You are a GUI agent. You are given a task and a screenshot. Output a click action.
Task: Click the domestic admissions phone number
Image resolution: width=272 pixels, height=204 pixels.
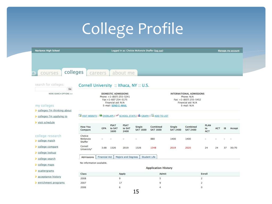(x=119, y=97)
